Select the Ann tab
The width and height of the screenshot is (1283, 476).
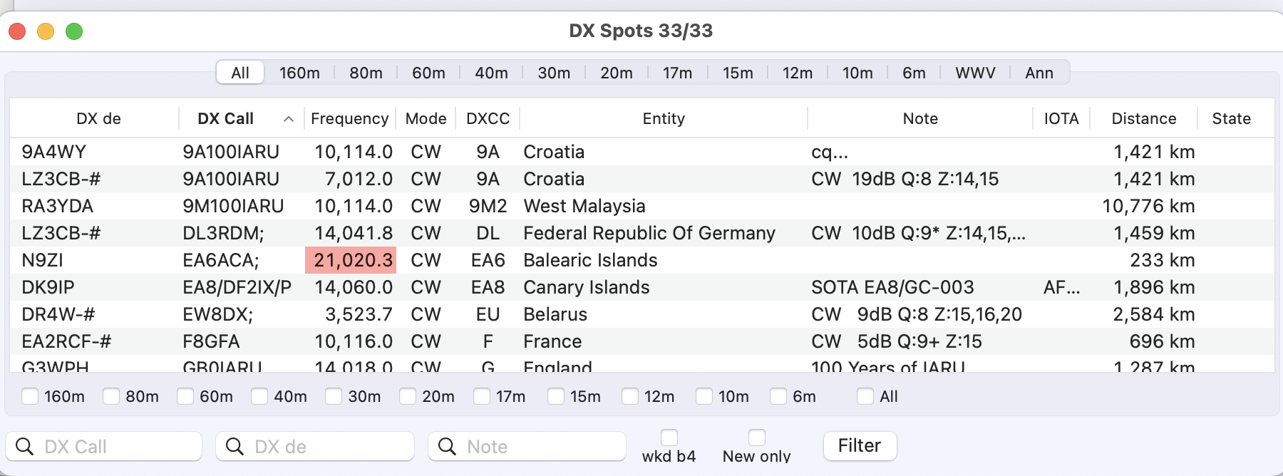1039,73
